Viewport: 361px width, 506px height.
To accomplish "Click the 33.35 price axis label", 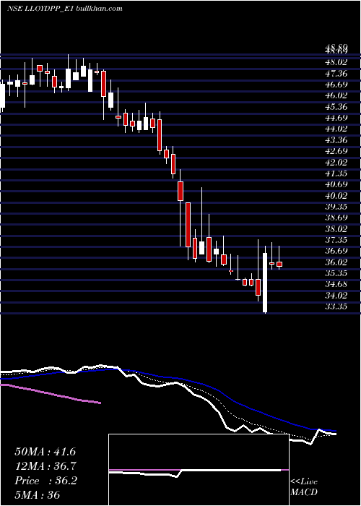I will (x=336, y=306).
